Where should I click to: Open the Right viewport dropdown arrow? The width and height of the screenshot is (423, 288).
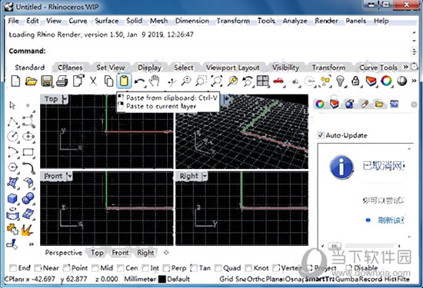pos(205,176)
